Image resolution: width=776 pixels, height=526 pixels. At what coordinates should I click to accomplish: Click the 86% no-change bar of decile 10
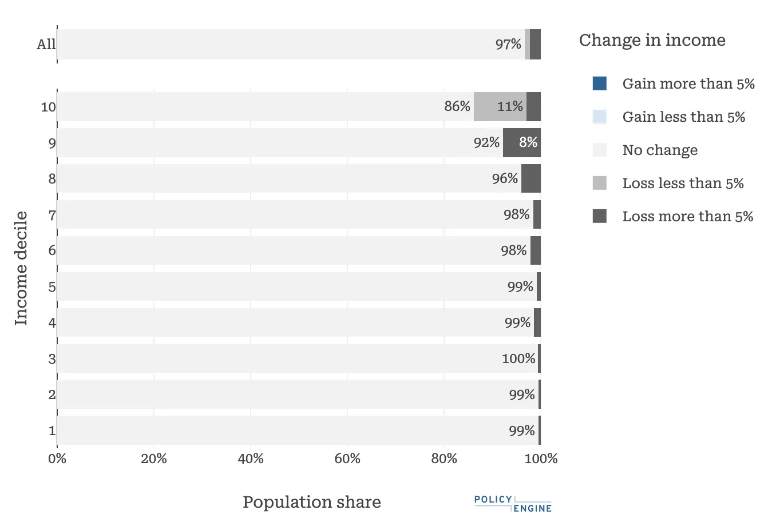(x=263, y=106)
